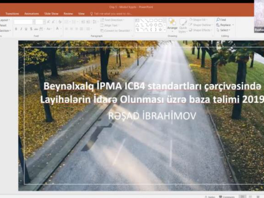Align text left
The image size is (264, 198).
67,29
